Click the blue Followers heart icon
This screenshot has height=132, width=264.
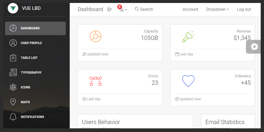tap(188, 81)
